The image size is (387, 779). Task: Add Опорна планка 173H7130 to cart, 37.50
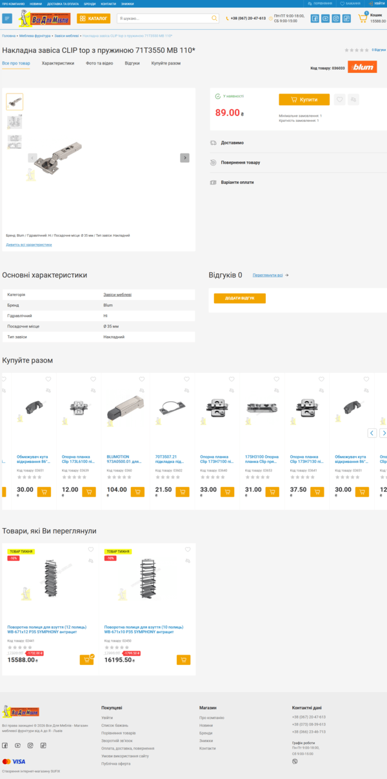317,492
